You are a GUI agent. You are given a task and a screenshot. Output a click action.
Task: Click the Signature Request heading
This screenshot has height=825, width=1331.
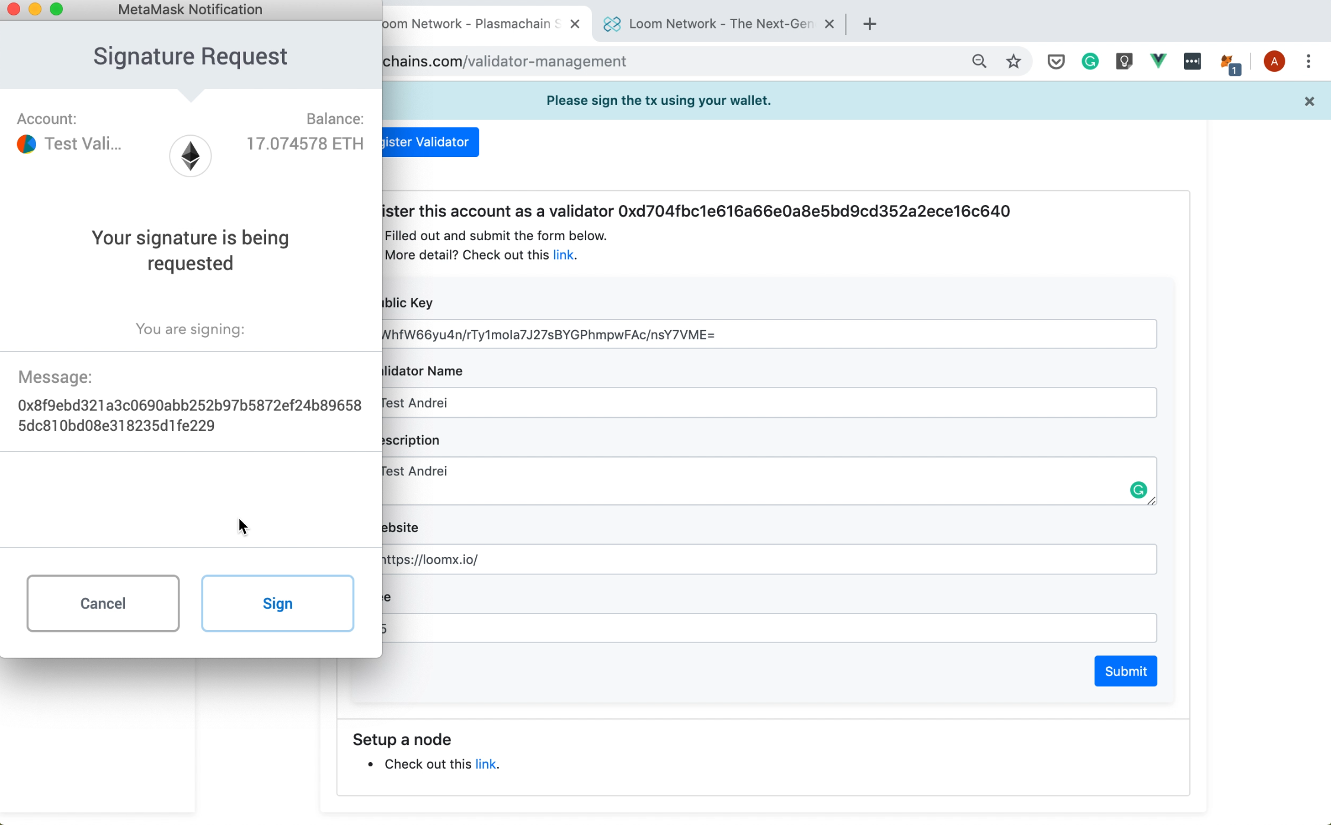[x=190, y=56]
